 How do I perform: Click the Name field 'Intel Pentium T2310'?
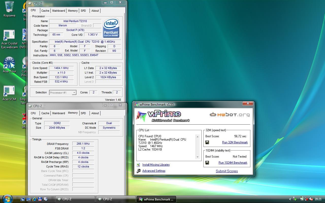pos(75,21)
